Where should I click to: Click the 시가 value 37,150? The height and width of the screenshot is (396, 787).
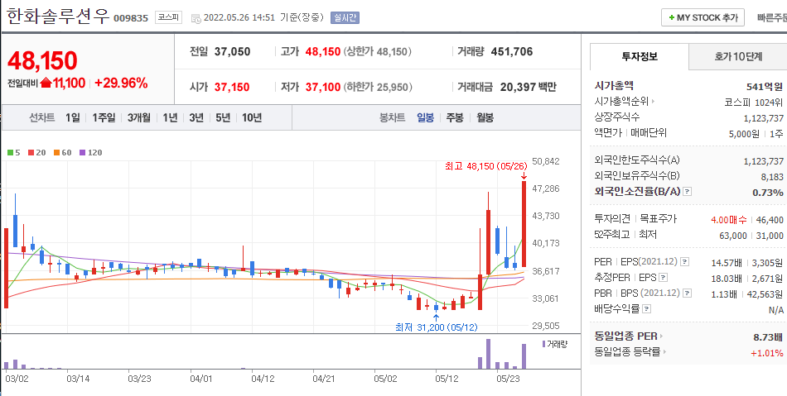click(x=232, y=87)
